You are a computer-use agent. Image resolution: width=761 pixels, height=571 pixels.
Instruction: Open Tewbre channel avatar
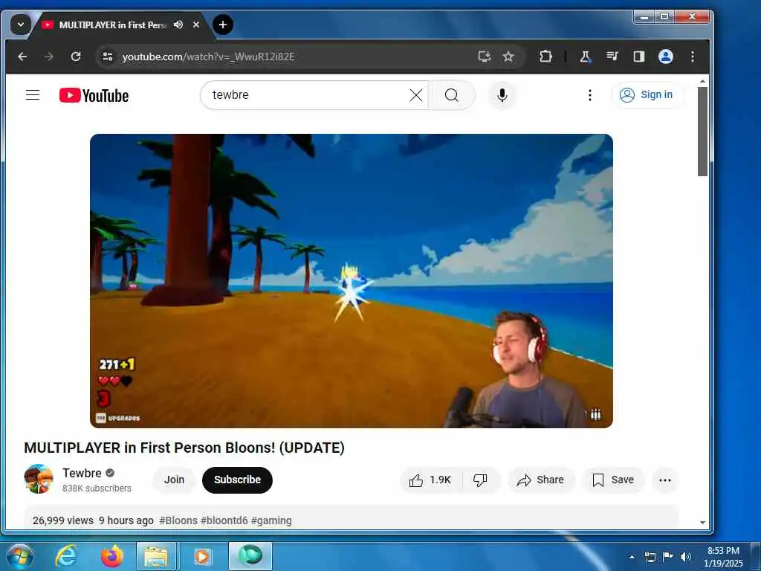39,480
